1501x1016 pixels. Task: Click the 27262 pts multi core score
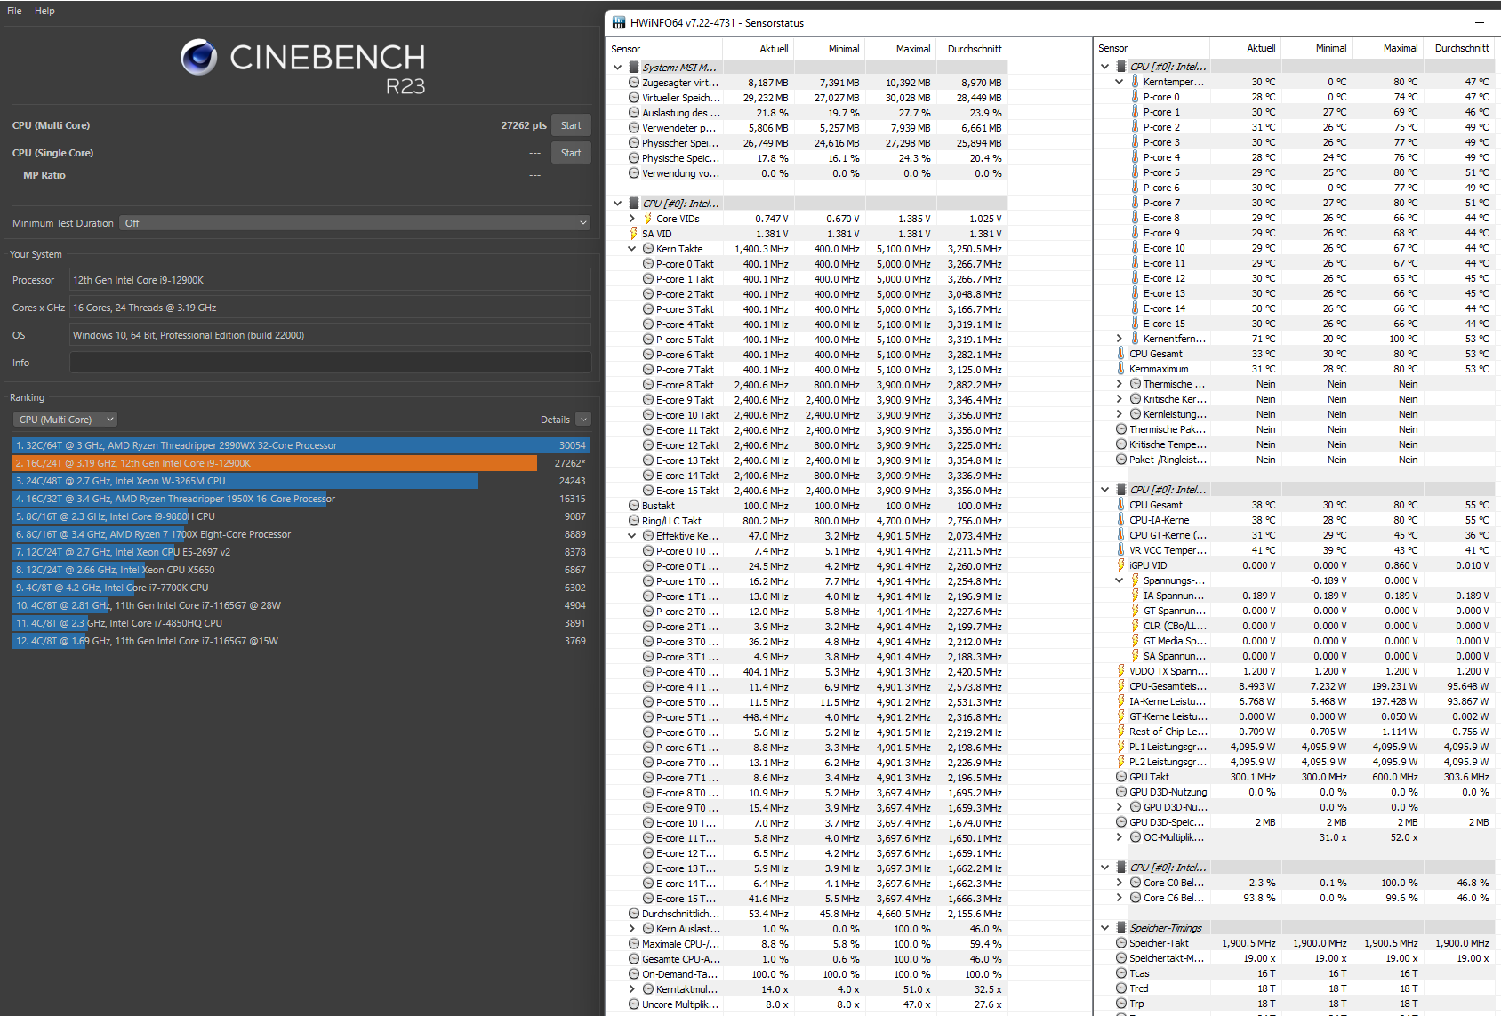pos(524,125)
